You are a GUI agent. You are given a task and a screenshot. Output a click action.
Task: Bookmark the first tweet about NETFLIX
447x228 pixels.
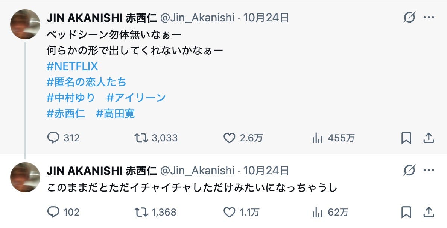[x=406, y=138]
